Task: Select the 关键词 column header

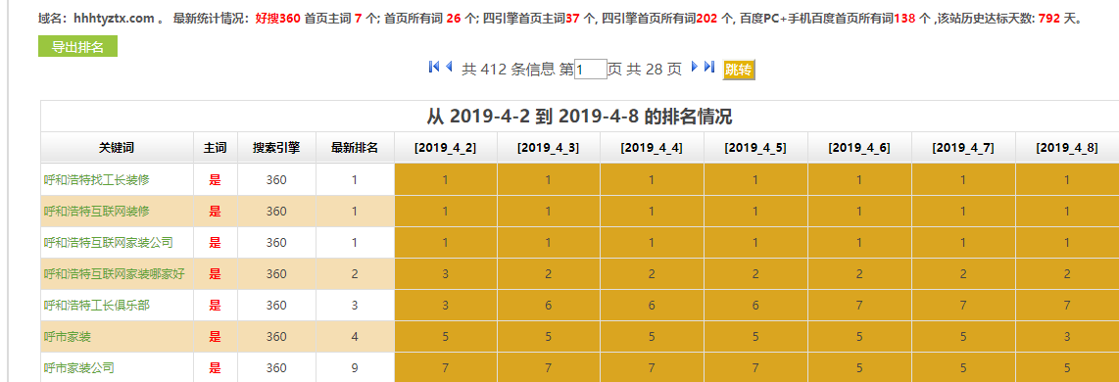Action: click(117, 148)
